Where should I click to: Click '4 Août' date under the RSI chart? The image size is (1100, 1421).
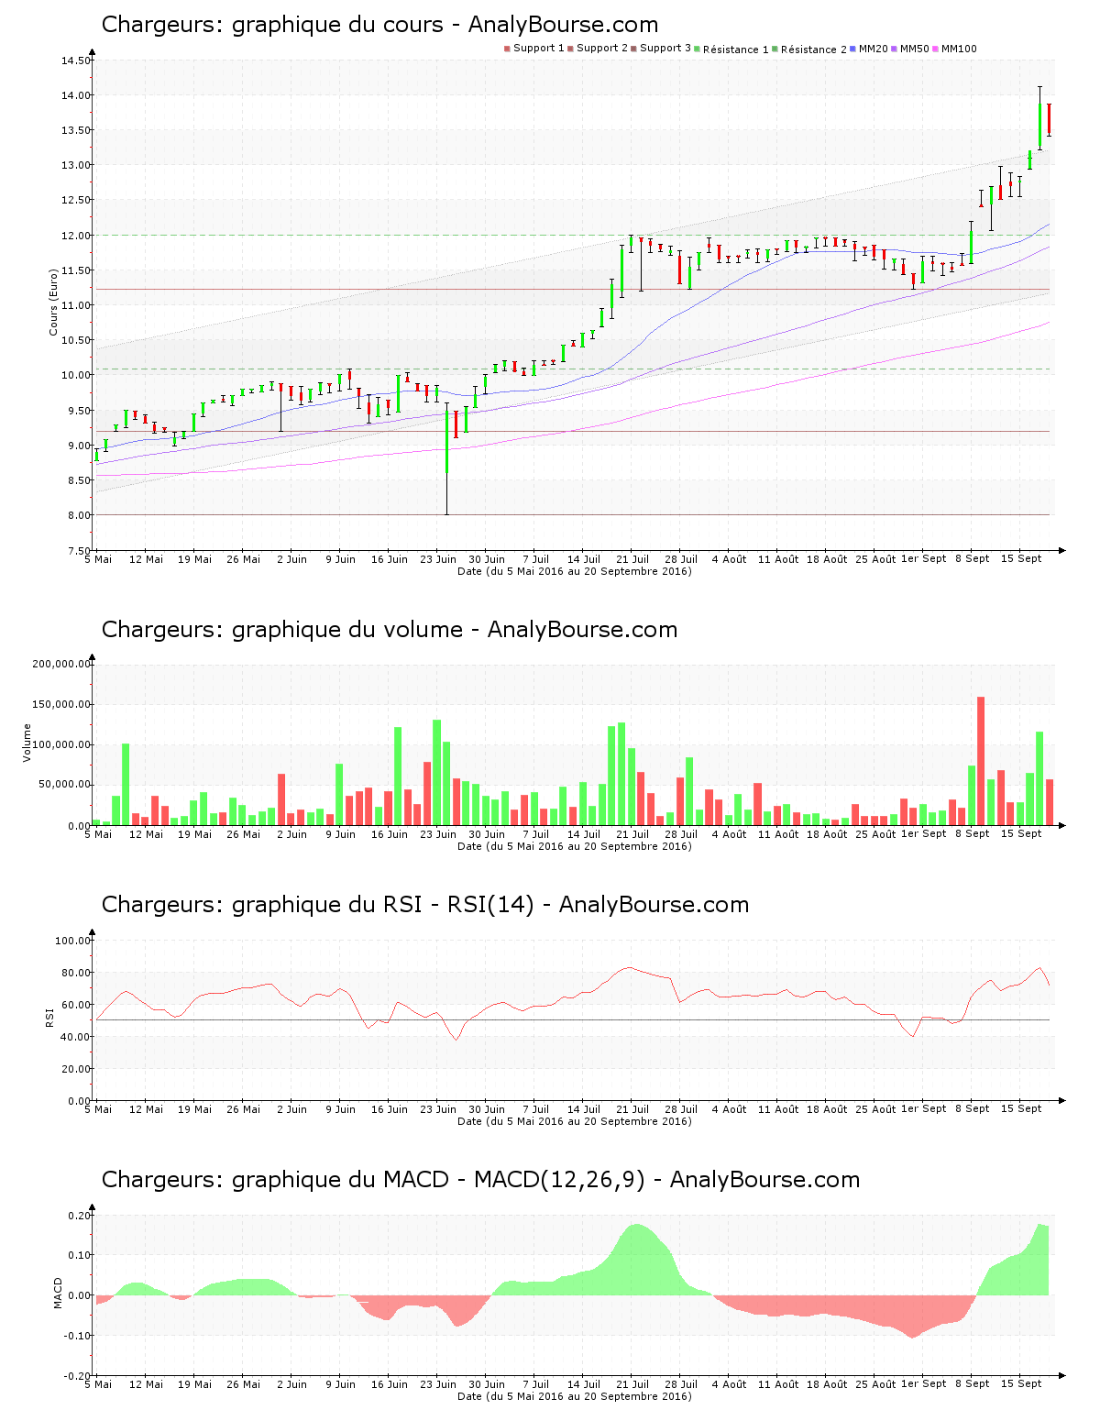[730, 1109]
